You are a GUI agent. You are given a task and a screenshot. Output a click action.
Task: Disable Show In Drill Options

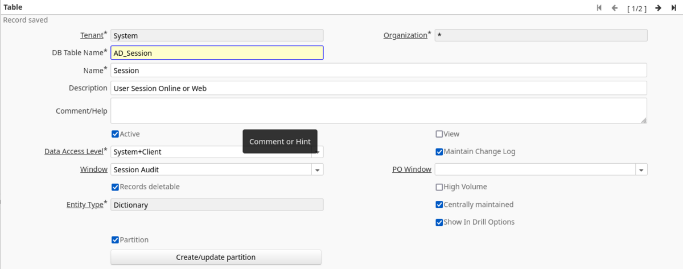click(439, 222)
